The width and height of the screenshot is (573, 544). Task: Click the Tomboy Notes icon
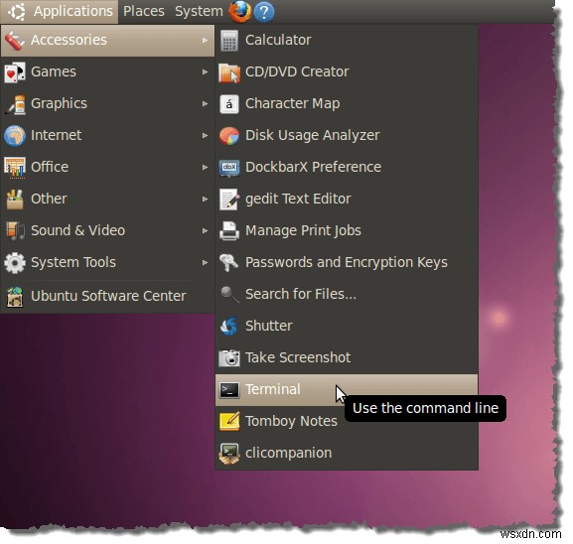click(x=229, y=422)
